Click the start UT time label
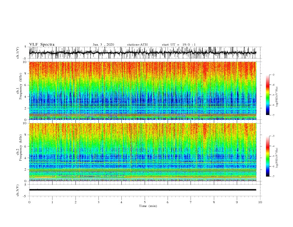 point(179,45)
